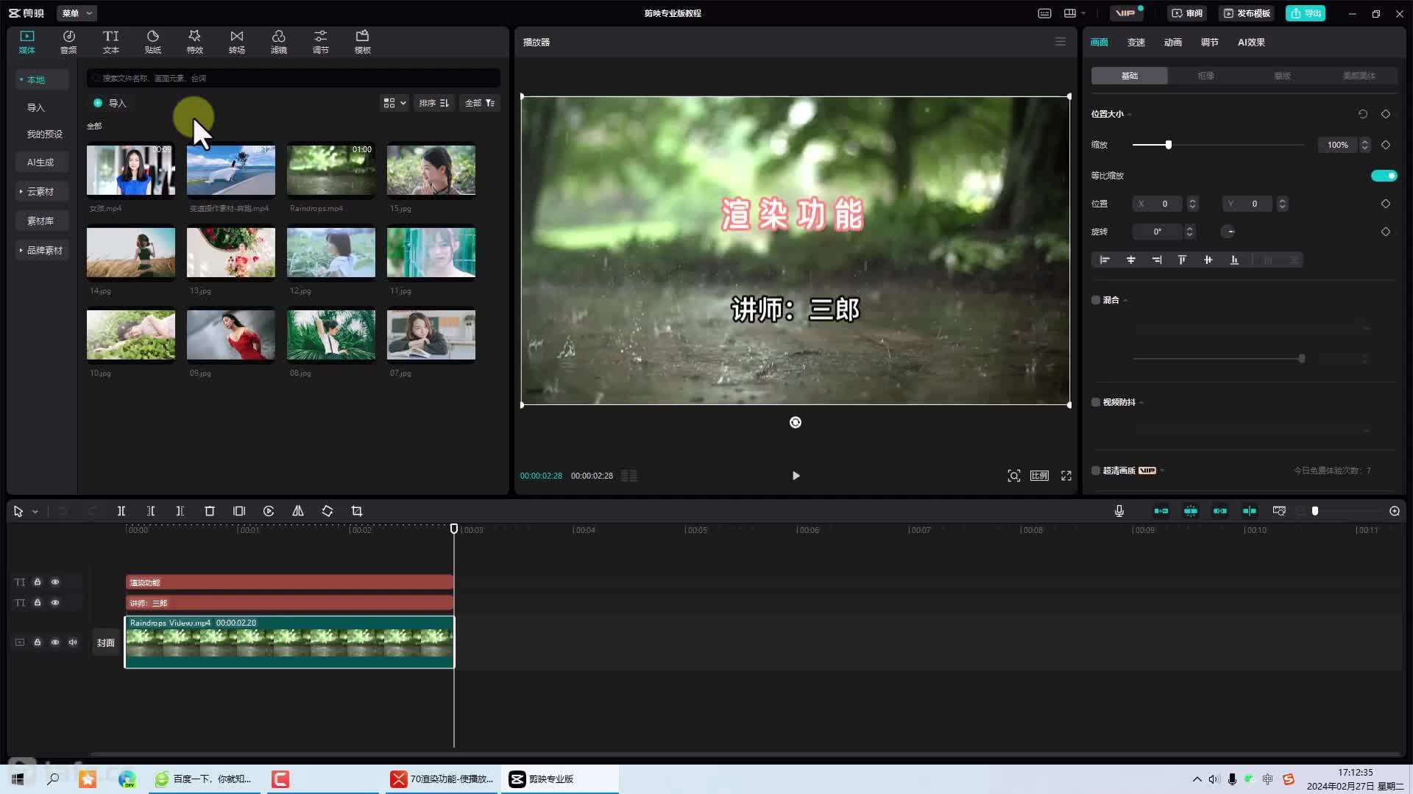Click the zoom-to-fit icon at timeline zoom end
The width and height of the screenshot is (1413, 794).
coord(1395,511)
